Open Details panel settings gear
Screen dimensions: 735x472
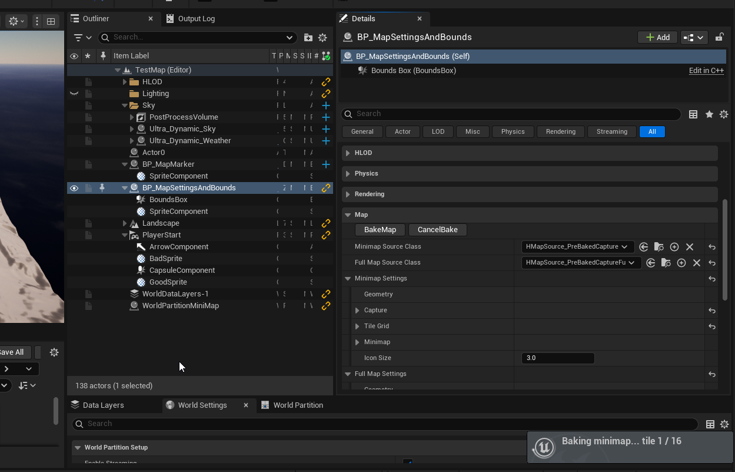pos(724,114)
